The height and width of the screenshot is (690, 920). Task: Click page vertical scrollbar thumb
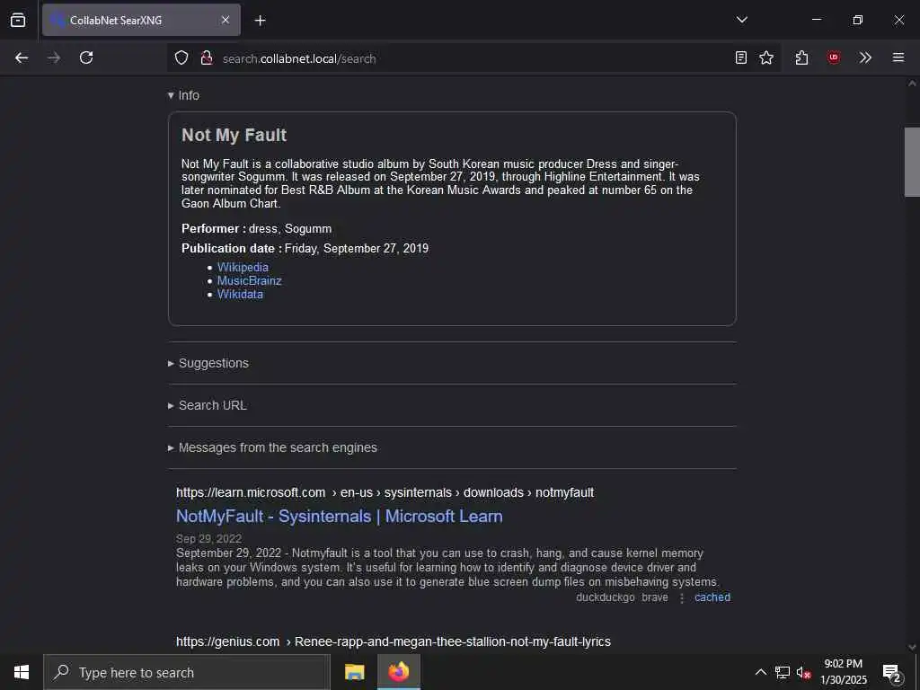912,162
